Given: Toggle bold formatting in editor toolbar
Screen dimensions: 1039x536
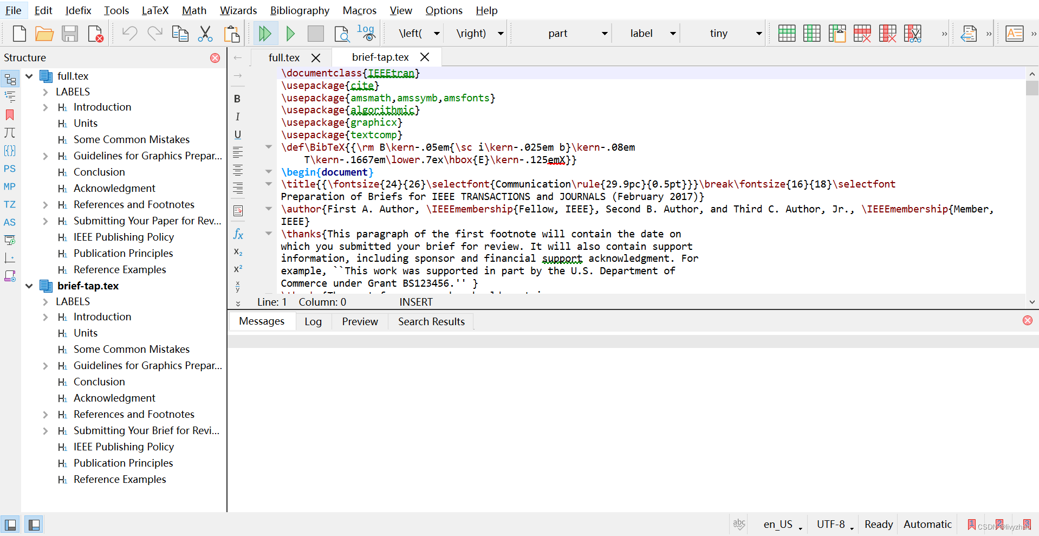Looking at the screenshot, I should point(237,99).
